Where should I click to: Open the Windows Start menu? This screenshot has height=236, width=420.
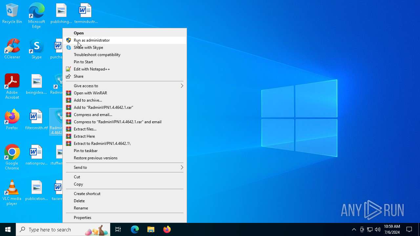click(x=8, y=229)
